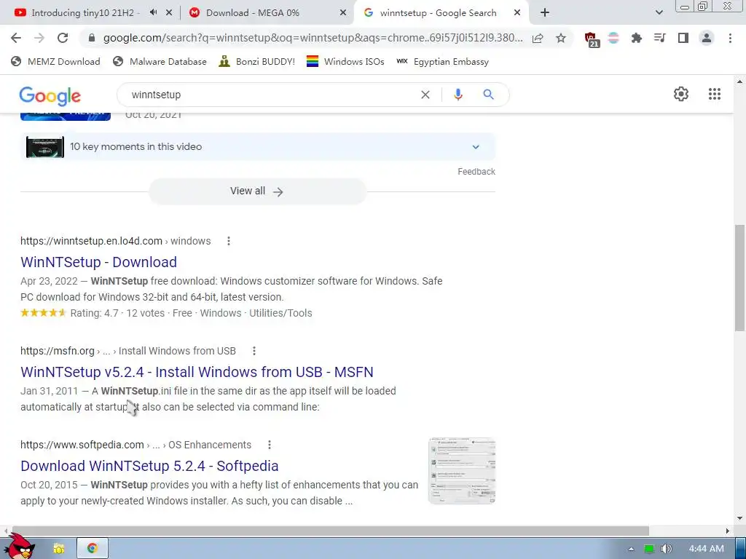Viewport: 746px width, 559px height.
Task: Close the Introducing tiny10 tab
Action: [169, 13]
